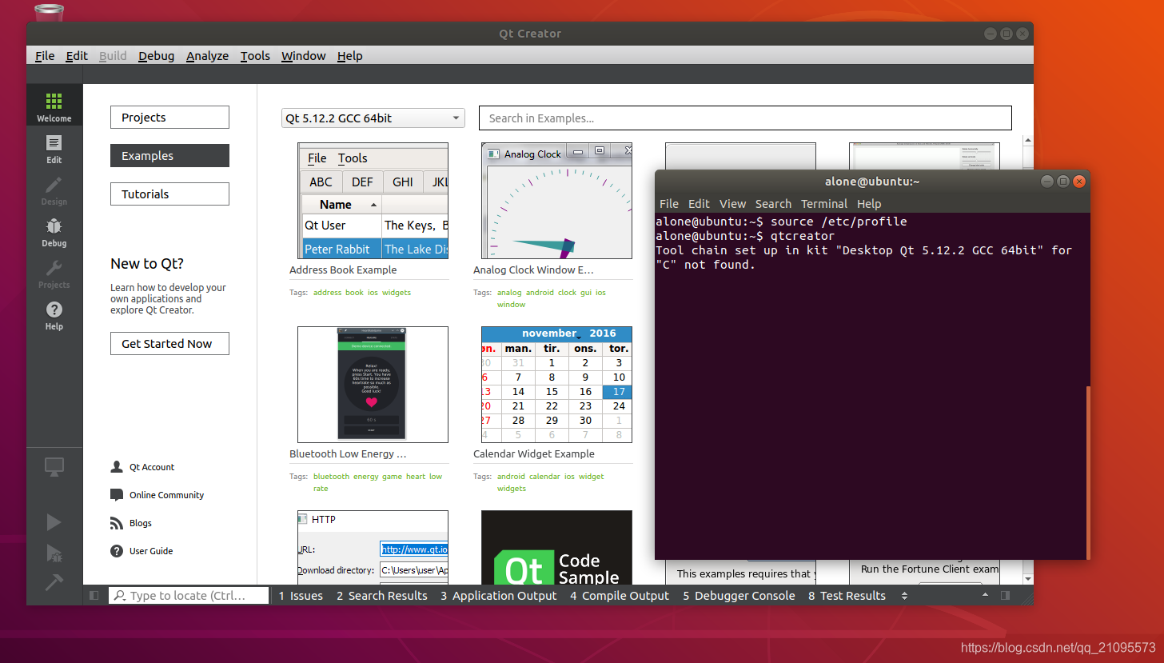Open the Terminal menu in the terminal window

point(824,204)
